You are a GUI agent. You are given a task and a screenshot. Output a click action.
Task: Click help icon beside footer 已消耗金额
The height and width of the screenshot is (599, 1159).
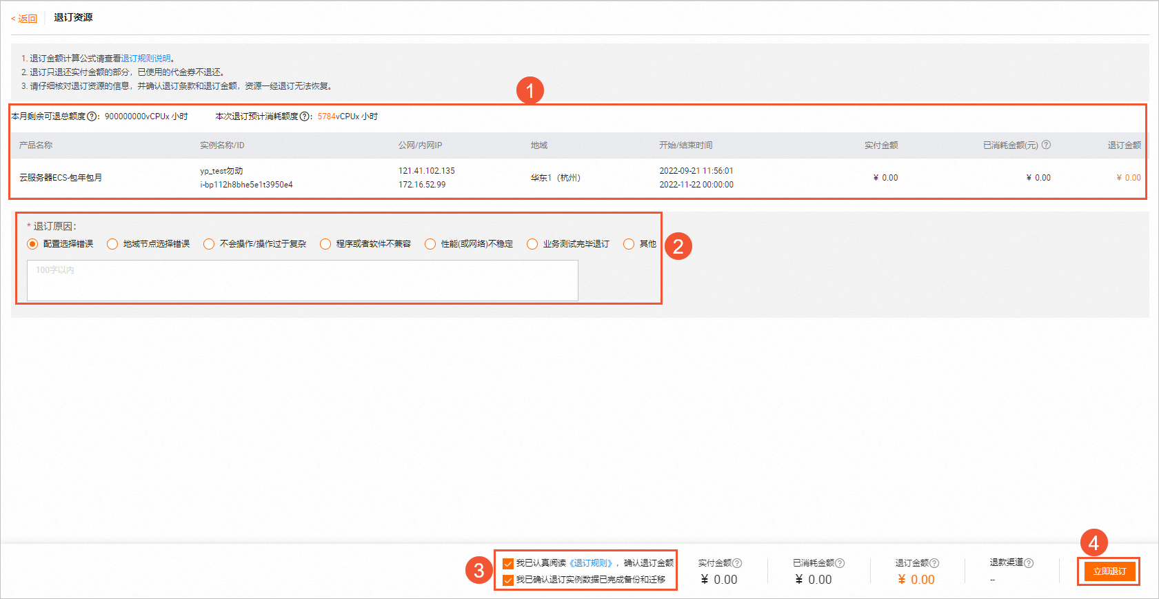click(x=840, y=563)
